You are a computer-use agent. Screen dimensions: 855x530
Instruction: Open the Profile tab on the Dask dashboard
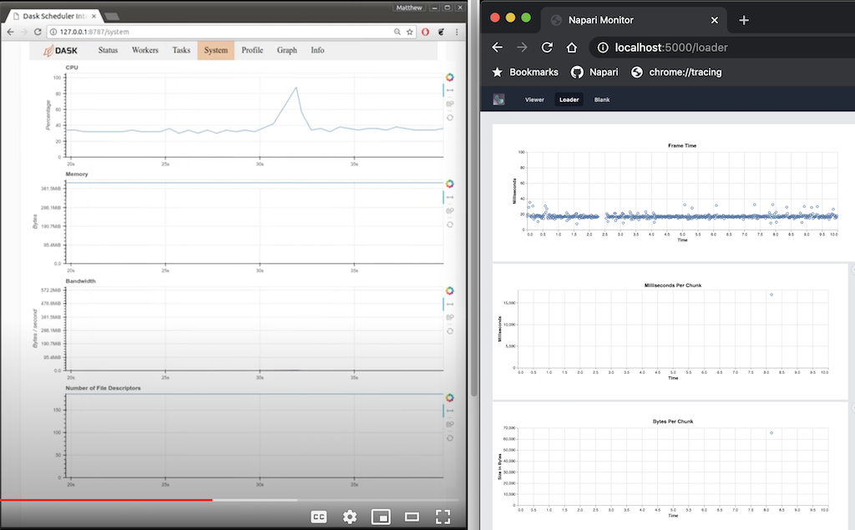pos(252,50)
